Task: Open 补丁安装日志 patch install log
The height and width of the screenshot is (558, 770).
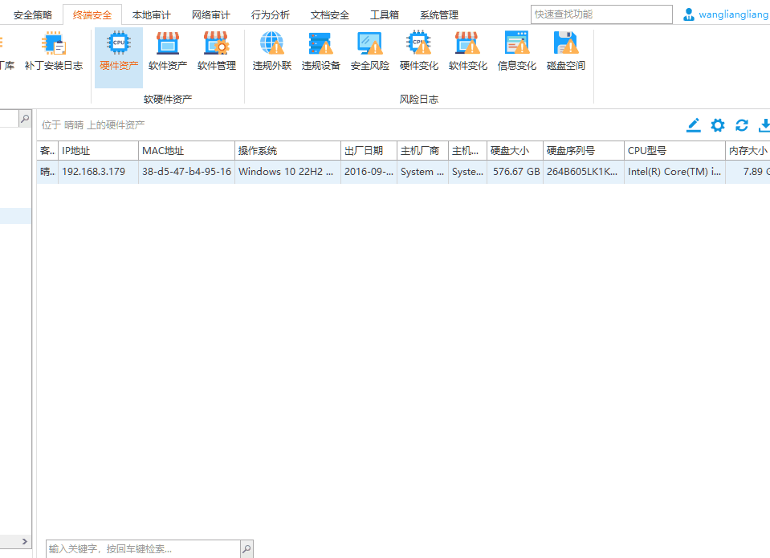Action: click(x=54, y=51)
